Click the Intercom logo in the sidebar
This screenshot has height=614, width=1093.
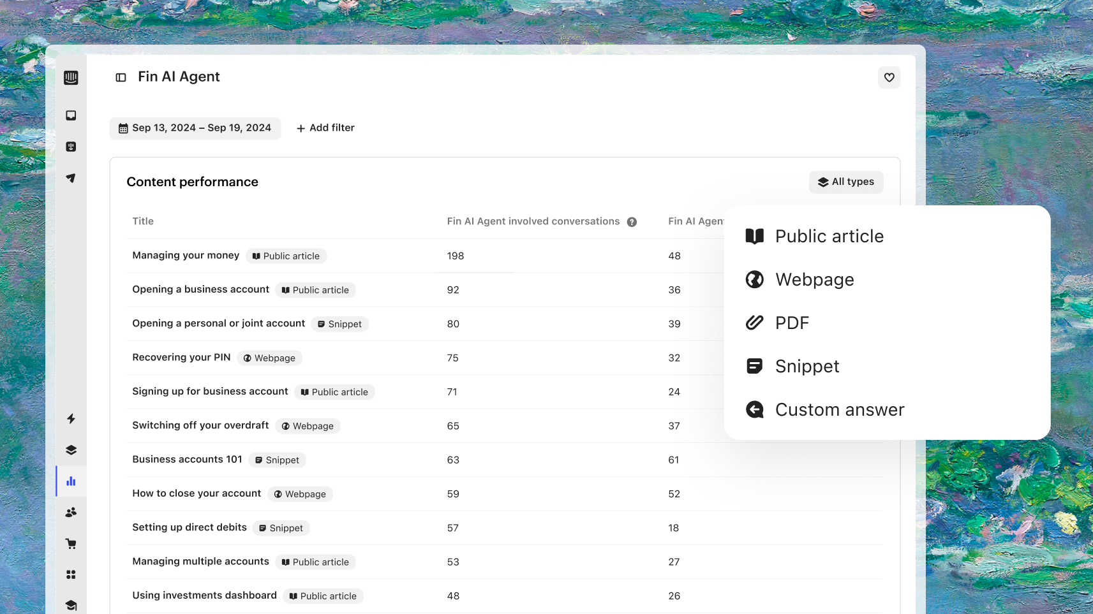[71, 78]
